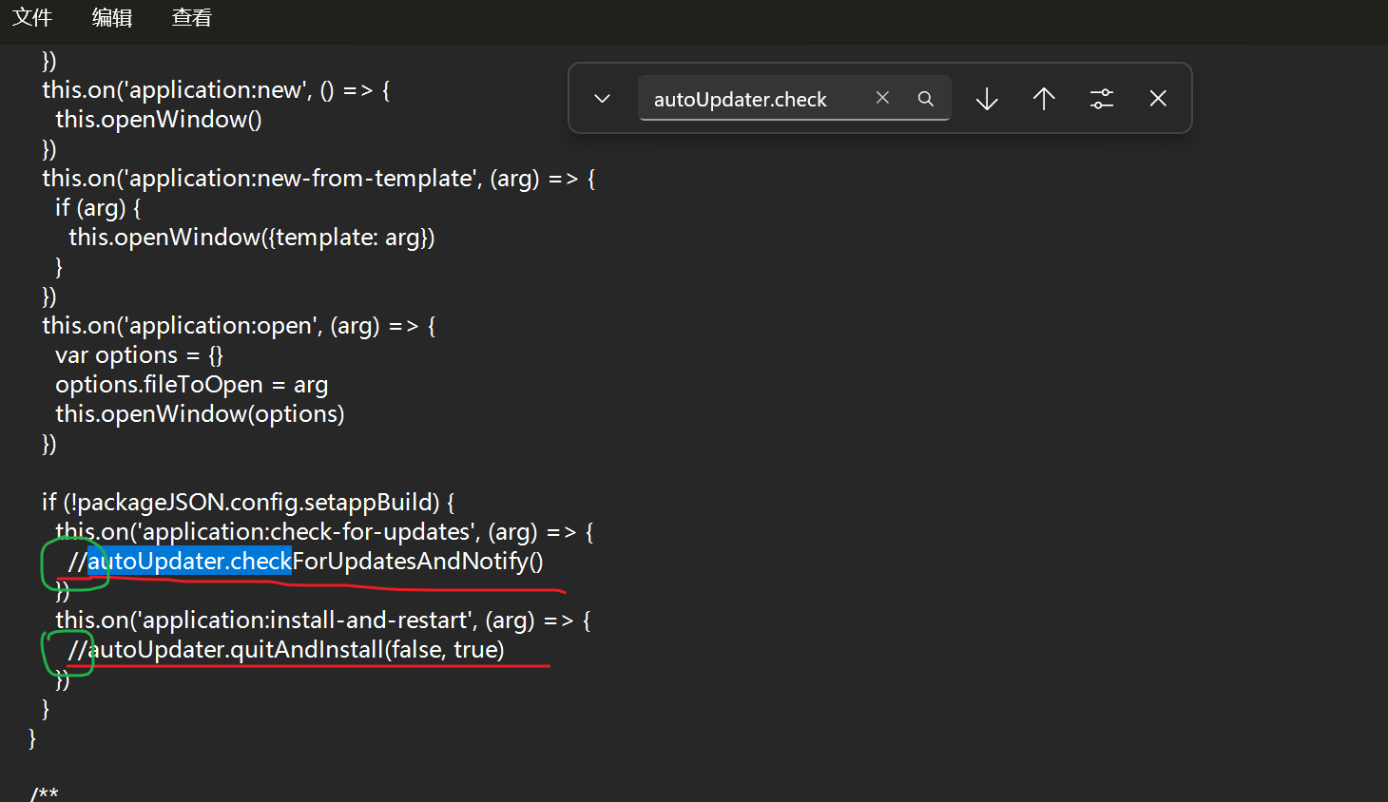Click the this.openWindow(options) line
This screenshot has width=1388, height=802.
(x=200, y=414)
